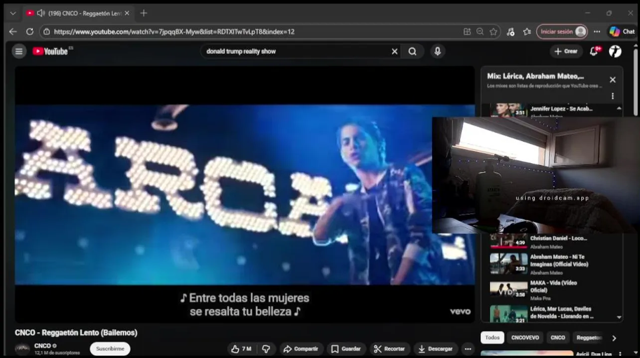640x358 pixels.
Task: Close the CNCO Reggaetón Lento tab
Action: [127, 13]
